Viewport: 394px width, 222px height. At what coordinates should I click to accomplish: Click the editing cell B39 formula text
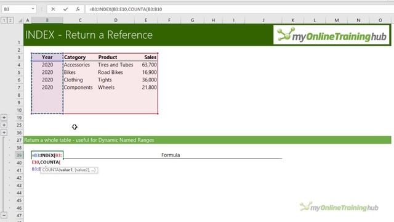[x=47, y=155]
